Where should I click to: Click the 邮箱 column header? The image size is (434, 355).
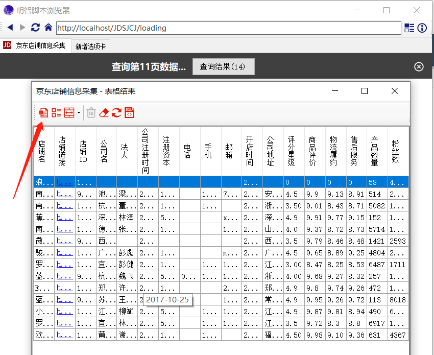click(232, 151)
